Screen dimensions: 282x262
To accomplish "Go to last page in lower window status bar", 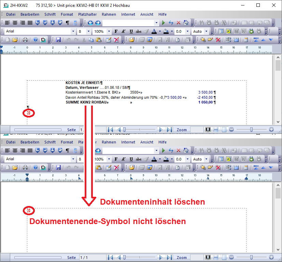I will point(169,258).
